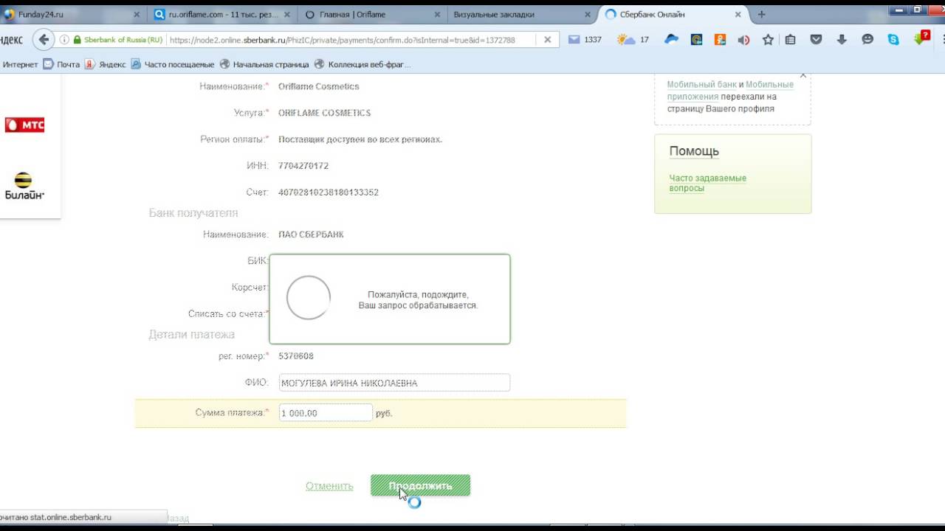Switch to Визуальные закладки tab
Image resolution: width=945 pixels, height=531 pixels.
[522, 15]
